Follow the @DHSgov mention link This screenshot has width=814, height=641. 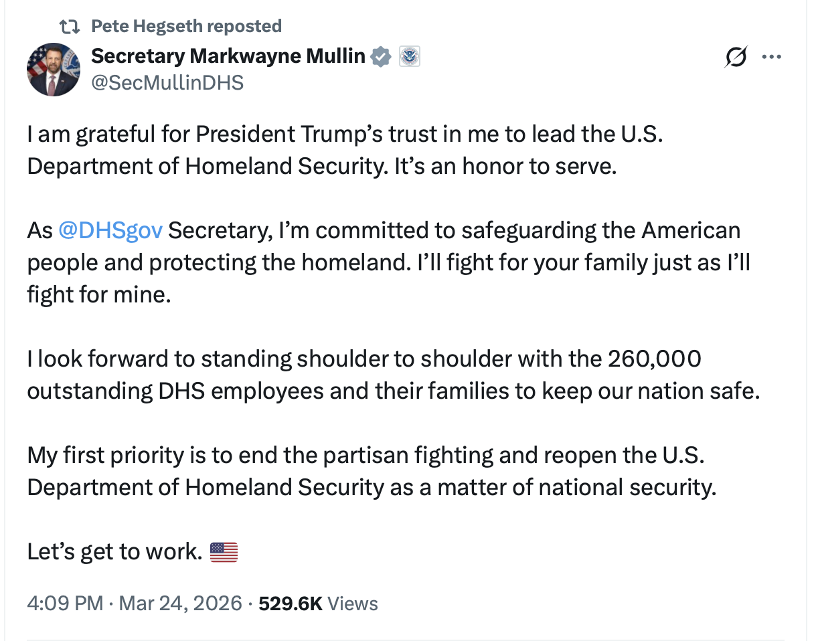110,230
